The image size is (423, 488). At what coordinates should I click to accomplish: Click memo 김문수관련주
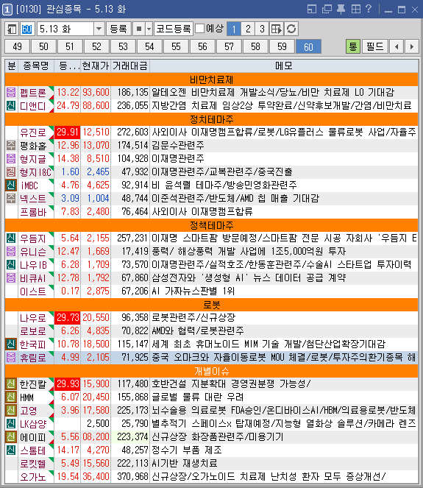178,145
